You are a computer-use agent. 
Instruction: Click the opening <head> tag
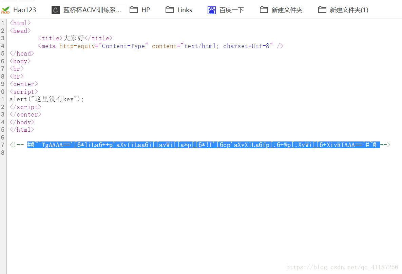(x=20, y=31)
